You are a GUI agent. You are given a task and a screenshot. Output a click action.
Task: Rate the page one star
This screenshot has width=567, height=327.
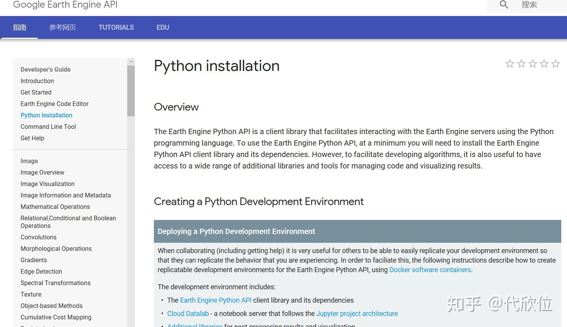click(510, 64)
